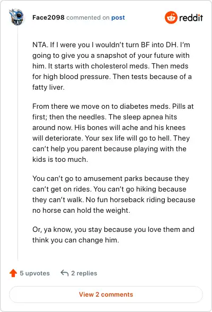The height and width of the screenshot is (312, 212).
Task: Open the blue "post" link
Action: pos(118,18)
